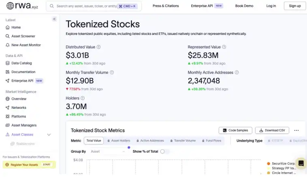307x177 pixels.
Task: Select the Fund Flows metric tab
Action: [x=212, y=140]
